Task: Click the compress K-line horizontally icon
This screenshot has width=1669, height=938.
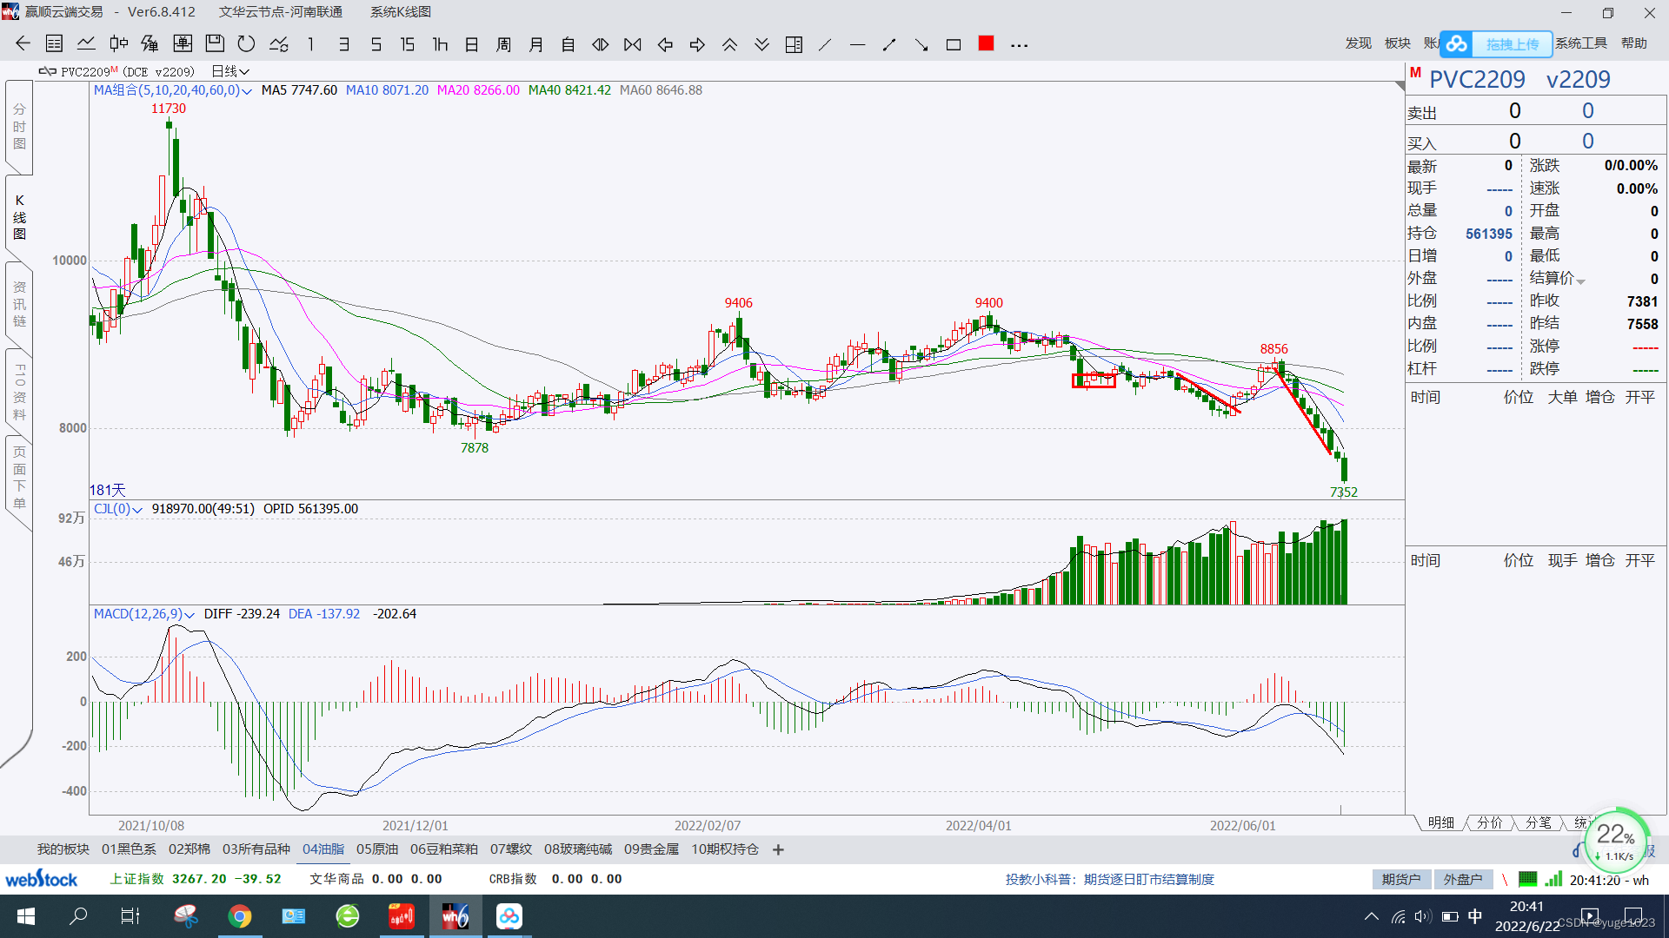Action: [x=633, y=44]
